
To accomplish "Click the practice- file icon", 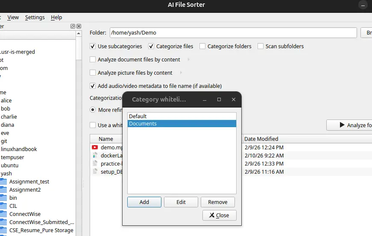I will click(x=95, y=163).
